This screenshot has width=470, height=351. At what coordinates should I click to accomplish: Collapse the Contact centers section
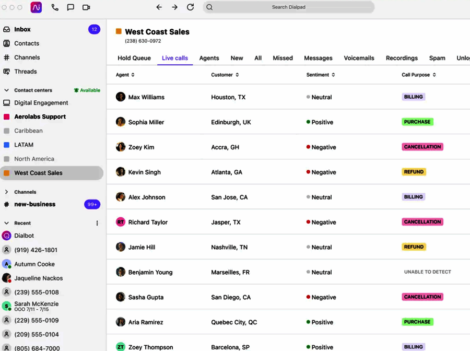coord(6,90)
